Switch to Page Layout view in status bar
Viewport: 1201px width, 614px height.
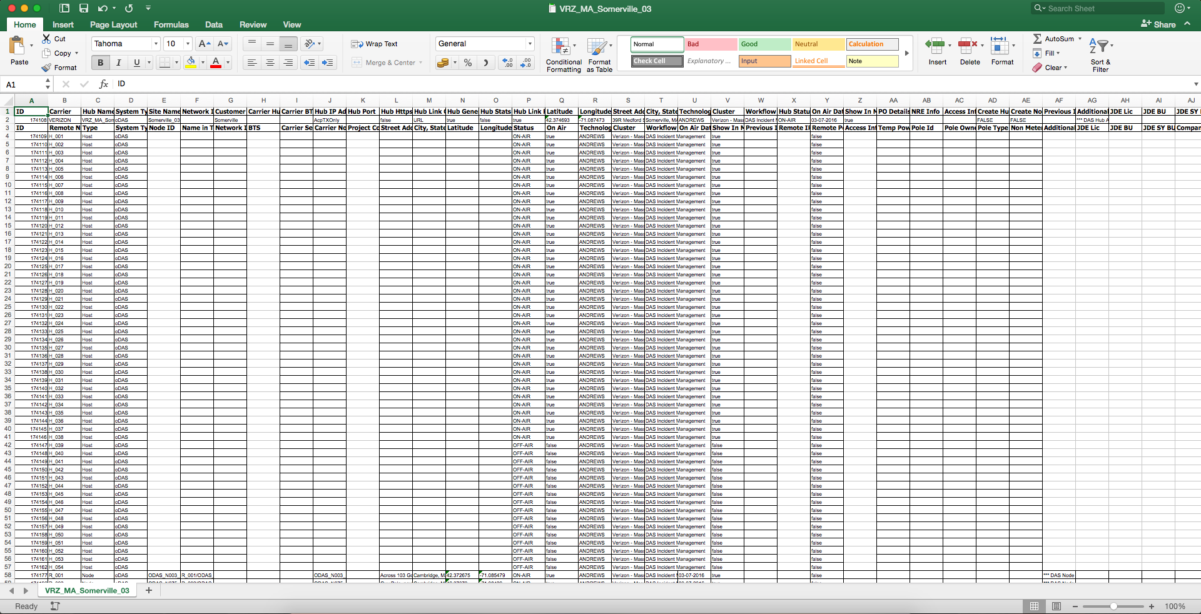[1057, 606]
